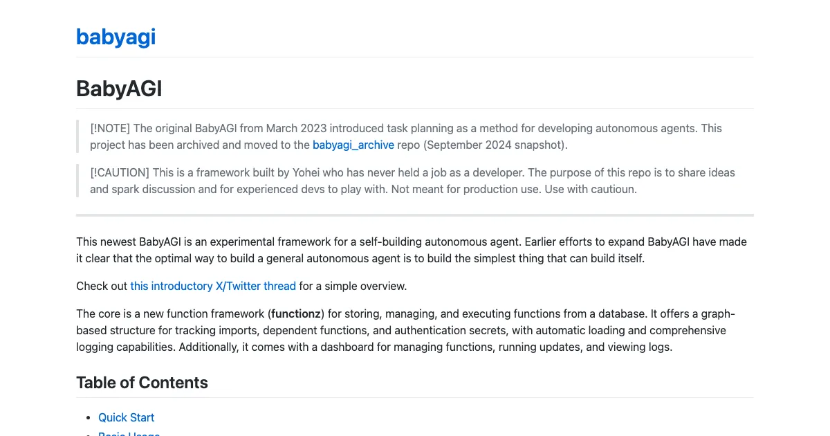
Task: Click the bold word functionz
Action: (x=296, y=314)
